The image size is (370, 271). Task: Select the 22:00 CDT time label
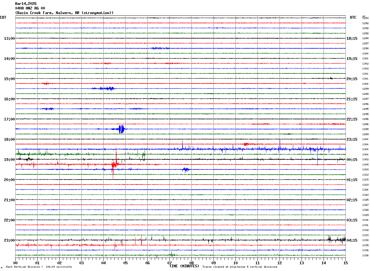point(9,220)
